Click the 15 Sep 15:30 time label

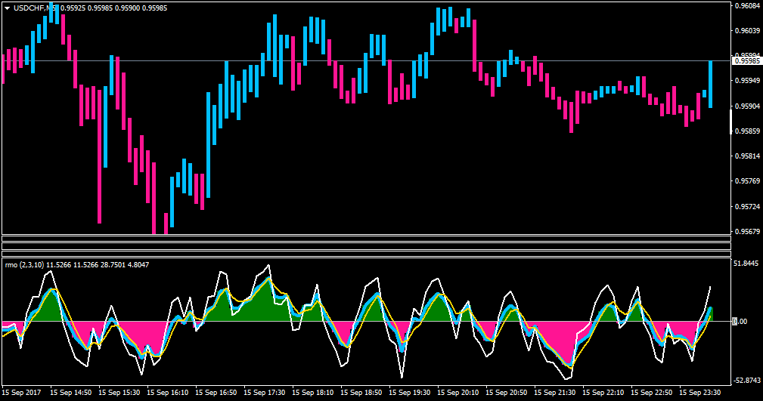(x=119, y=392)
